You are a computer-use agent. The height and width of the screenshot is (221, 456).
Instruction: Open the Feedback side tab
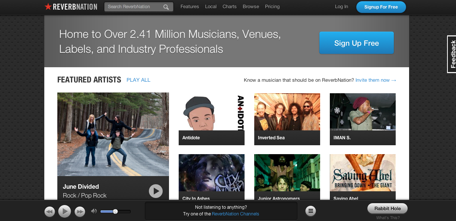pyautogui.click(x=452, y=54)
